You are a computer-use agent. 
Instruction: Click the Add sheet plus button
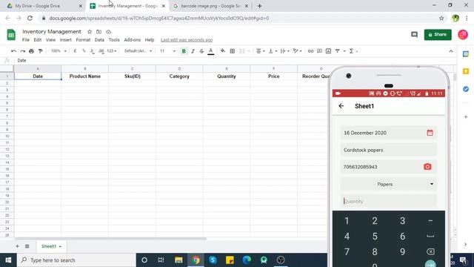(17, 246)
